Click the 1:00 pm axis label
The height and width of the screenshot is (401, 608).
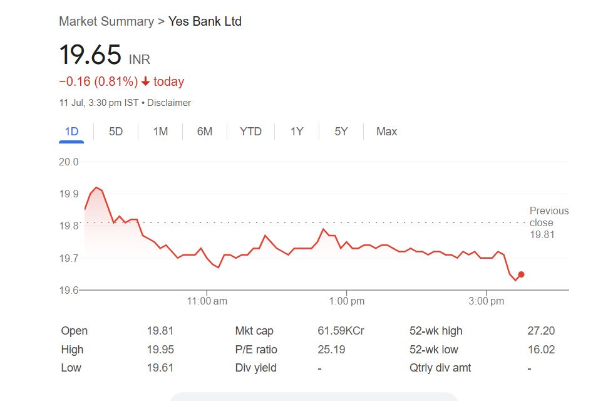click(346, 301)
